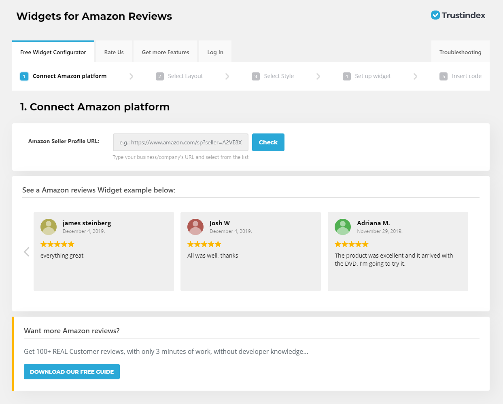Click chevron after Connect Amazon platform step

(x=131, y=76)
